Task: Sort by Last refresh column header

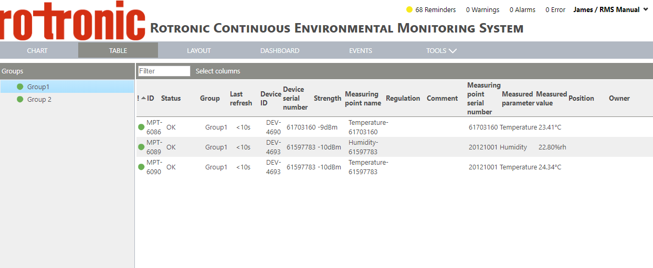Action: 241,99
